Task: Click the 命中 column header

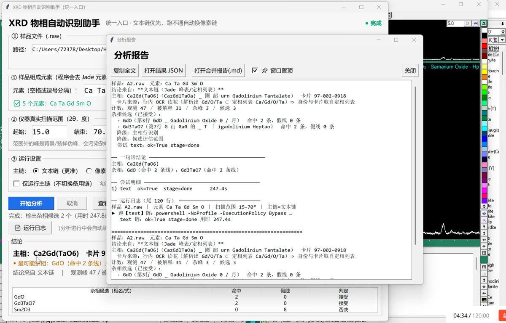Action: tap(237, 291)
